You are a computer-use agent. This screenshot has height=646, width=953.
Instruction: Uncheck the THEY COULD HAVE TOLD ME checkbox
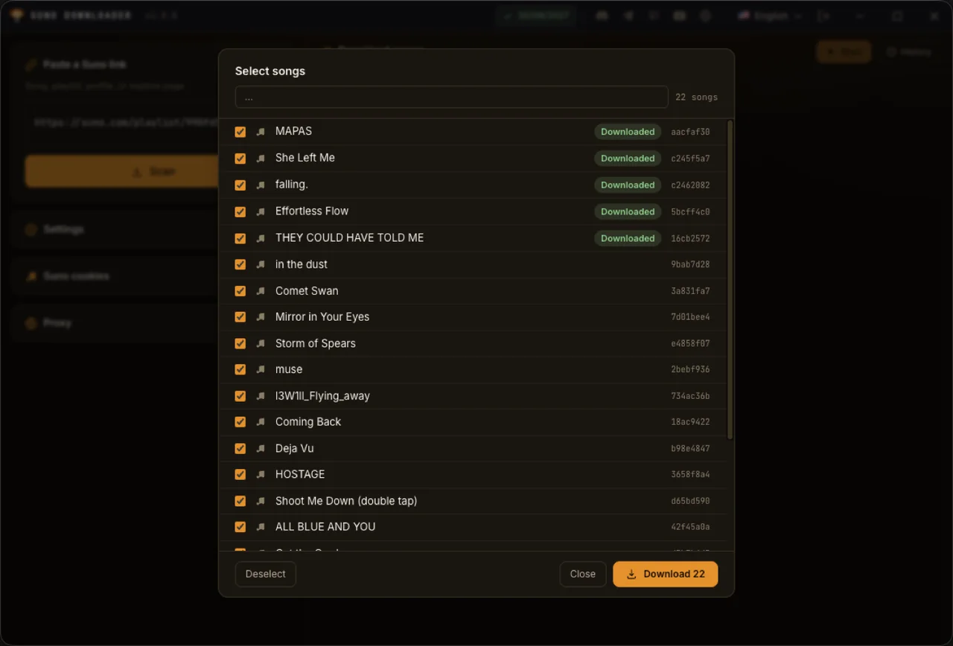(x=240, y=238)
